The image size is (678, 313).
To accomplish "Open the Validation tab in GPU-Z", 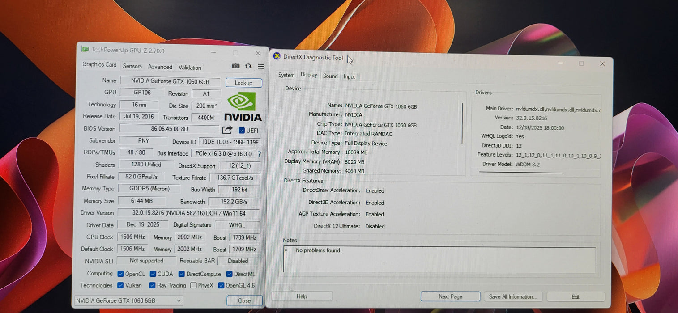I will click(190, 68).
